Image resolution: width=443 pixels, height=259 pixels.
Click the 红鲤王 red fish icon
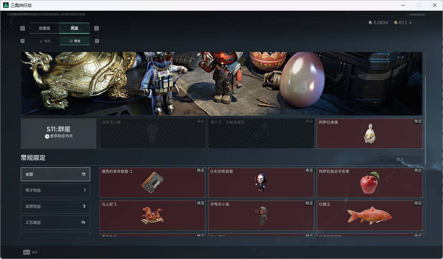[x=369, y=216]
